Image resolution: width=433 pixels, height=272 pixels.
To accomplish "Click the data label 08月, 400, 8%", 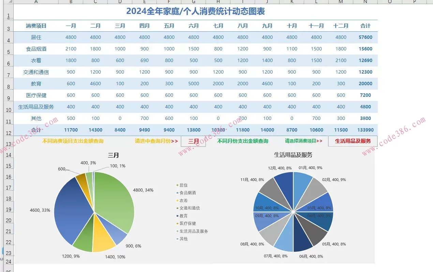I will coord(252,244).
